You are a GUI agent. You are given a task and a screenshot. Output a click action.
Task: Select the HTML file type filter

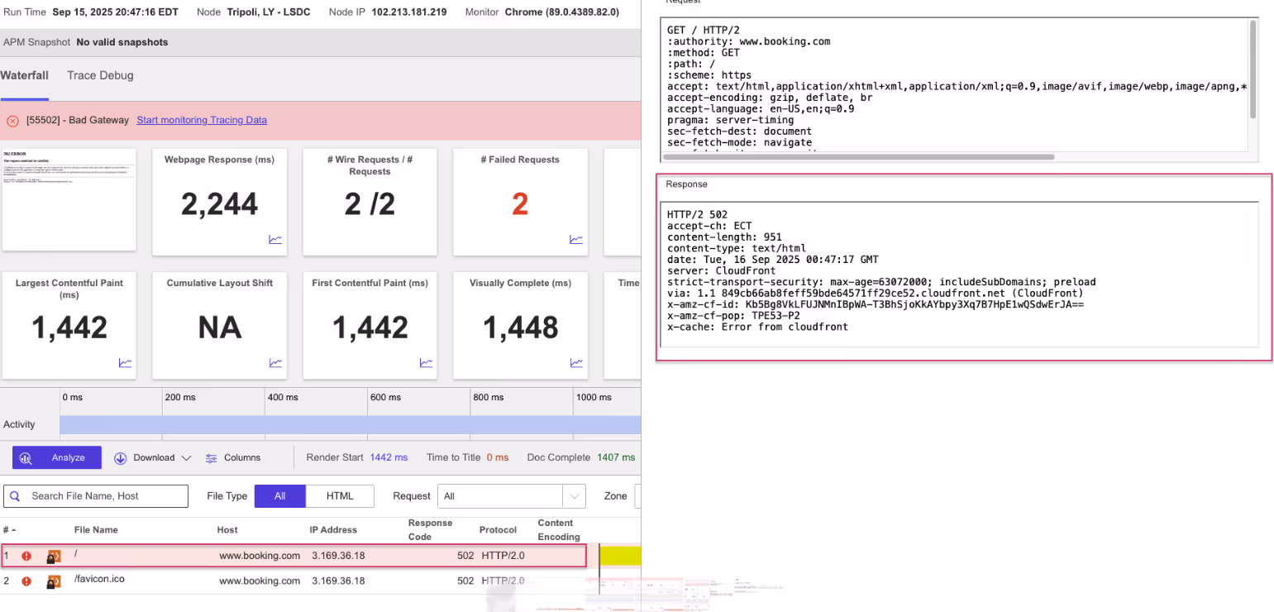coord(340,496)
